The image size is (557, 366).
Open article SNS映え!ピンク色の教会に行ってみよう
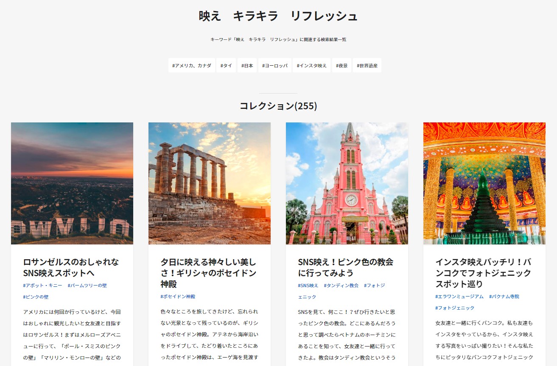point(346,267)
